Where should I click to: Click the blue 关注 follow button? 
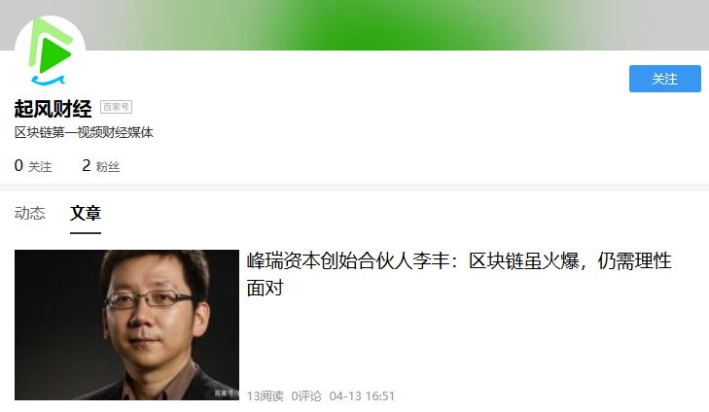(664, 79)
